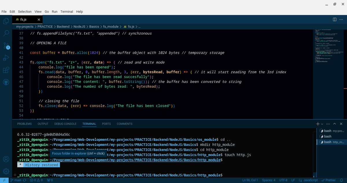This screenshot has height=183, width=347.
Task: Open editor More Actions ellipsis
Action: 342,19
